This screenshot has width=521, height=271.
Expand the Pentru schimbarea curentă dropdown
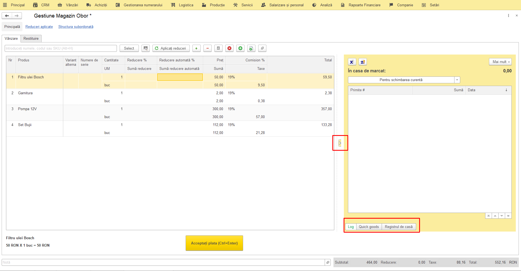click(x=457, y=80)
